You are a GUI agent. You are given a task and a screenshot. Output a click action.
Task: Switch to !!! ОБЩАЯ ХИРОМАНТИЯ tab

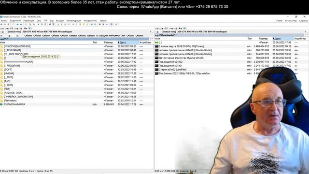pos(111,36)
